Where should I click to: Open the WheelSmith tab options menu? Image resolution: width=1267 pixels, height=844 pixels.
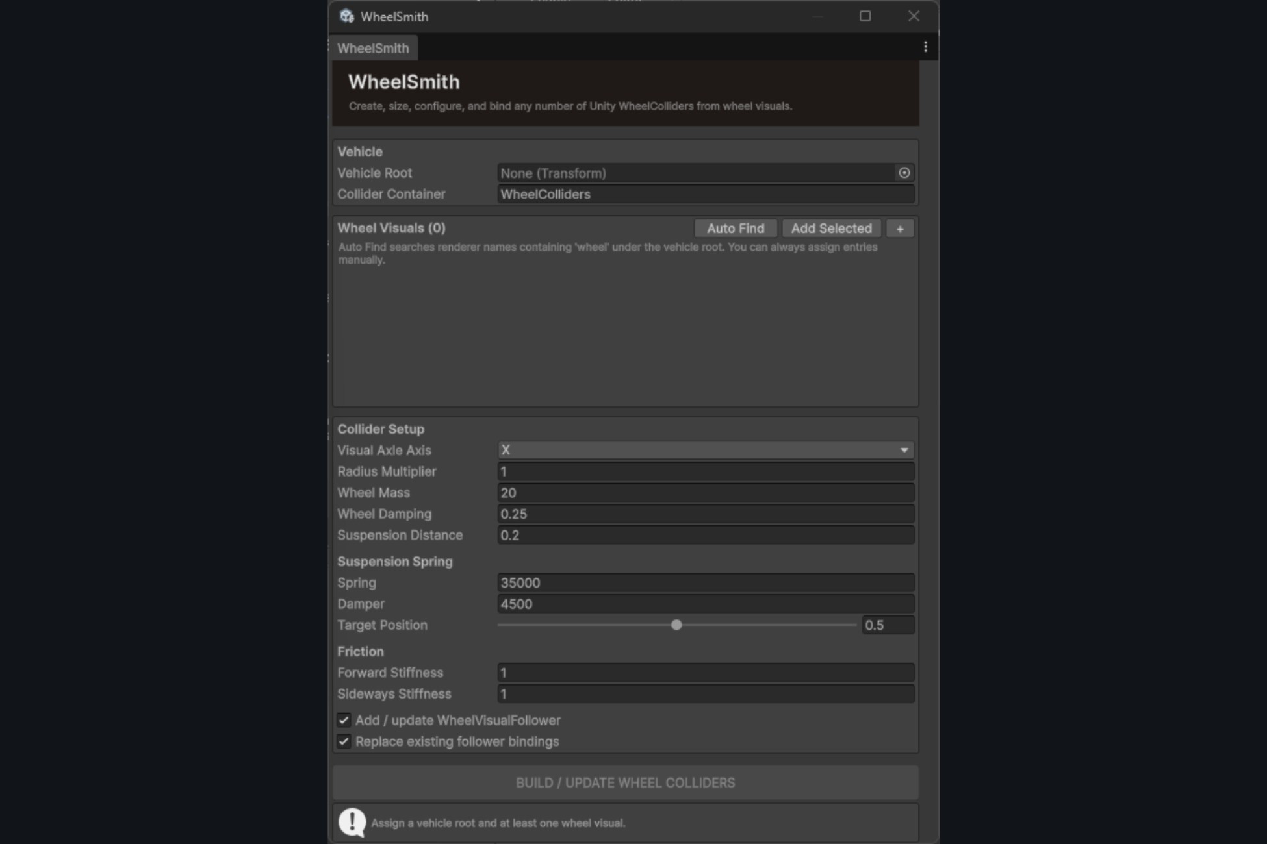(x=925, y=47)
